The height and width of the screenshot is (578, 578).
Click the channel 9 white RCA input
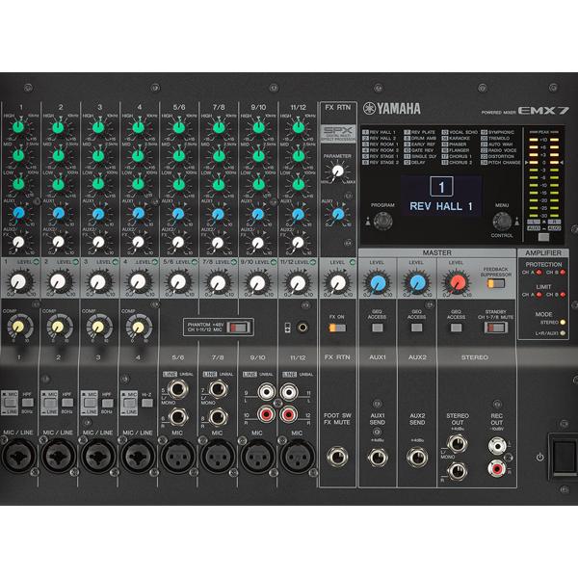click(266, 391)
